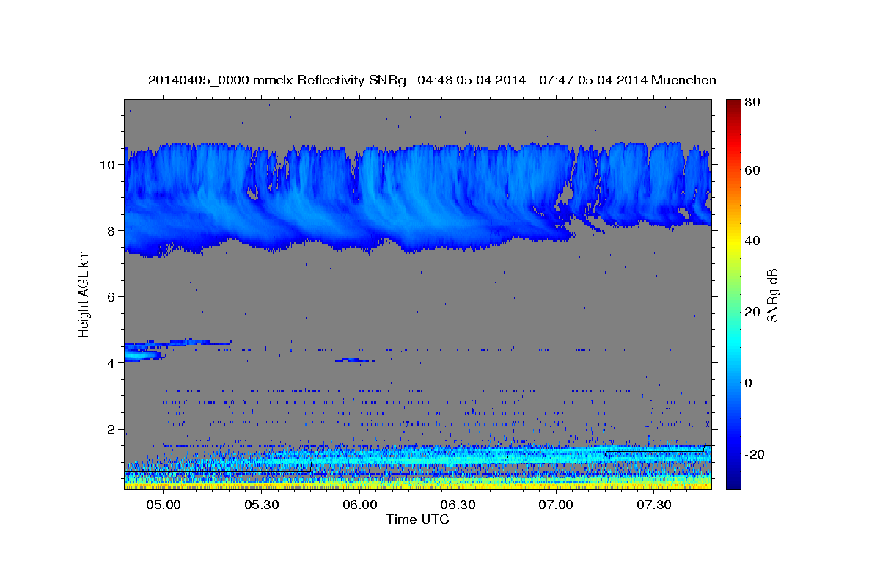The image size is (880, 587).
Task: Click the height tick label 2
Action: [113, 429]
